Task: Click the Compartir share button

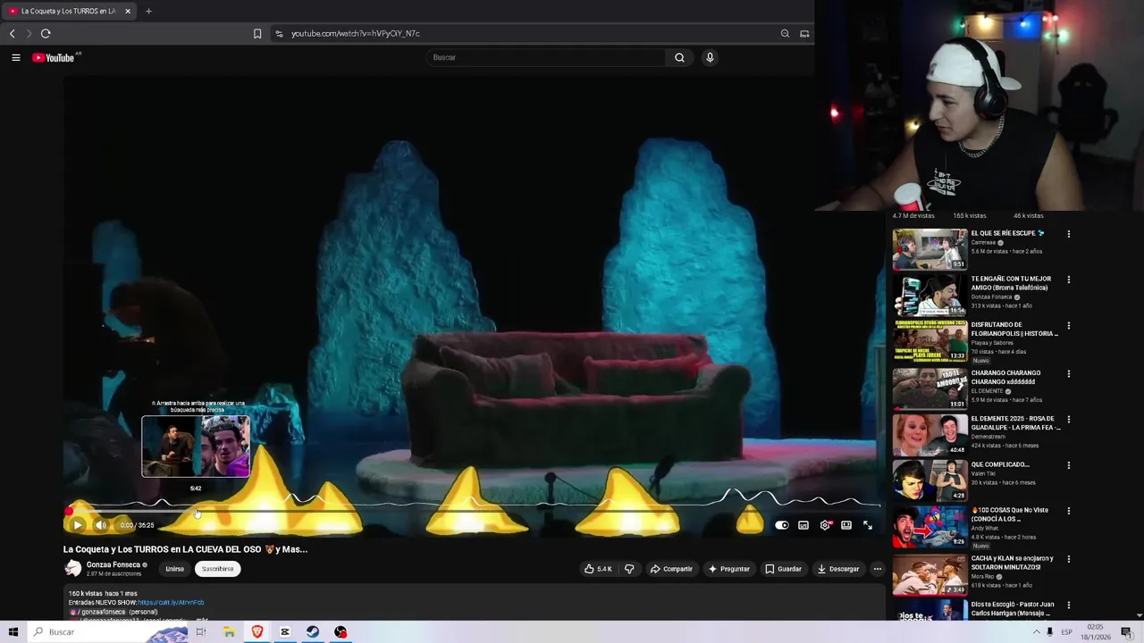Action: (671, 569)
